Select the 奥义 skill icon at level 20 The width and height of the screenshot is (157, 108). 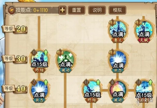118,31
